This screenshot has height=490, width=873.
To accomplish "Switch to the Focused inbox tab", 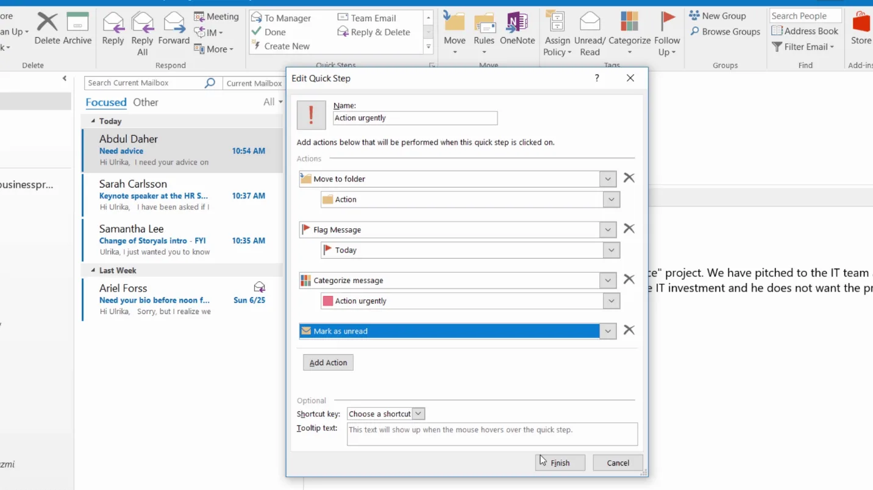I will [x=106, y=102].
